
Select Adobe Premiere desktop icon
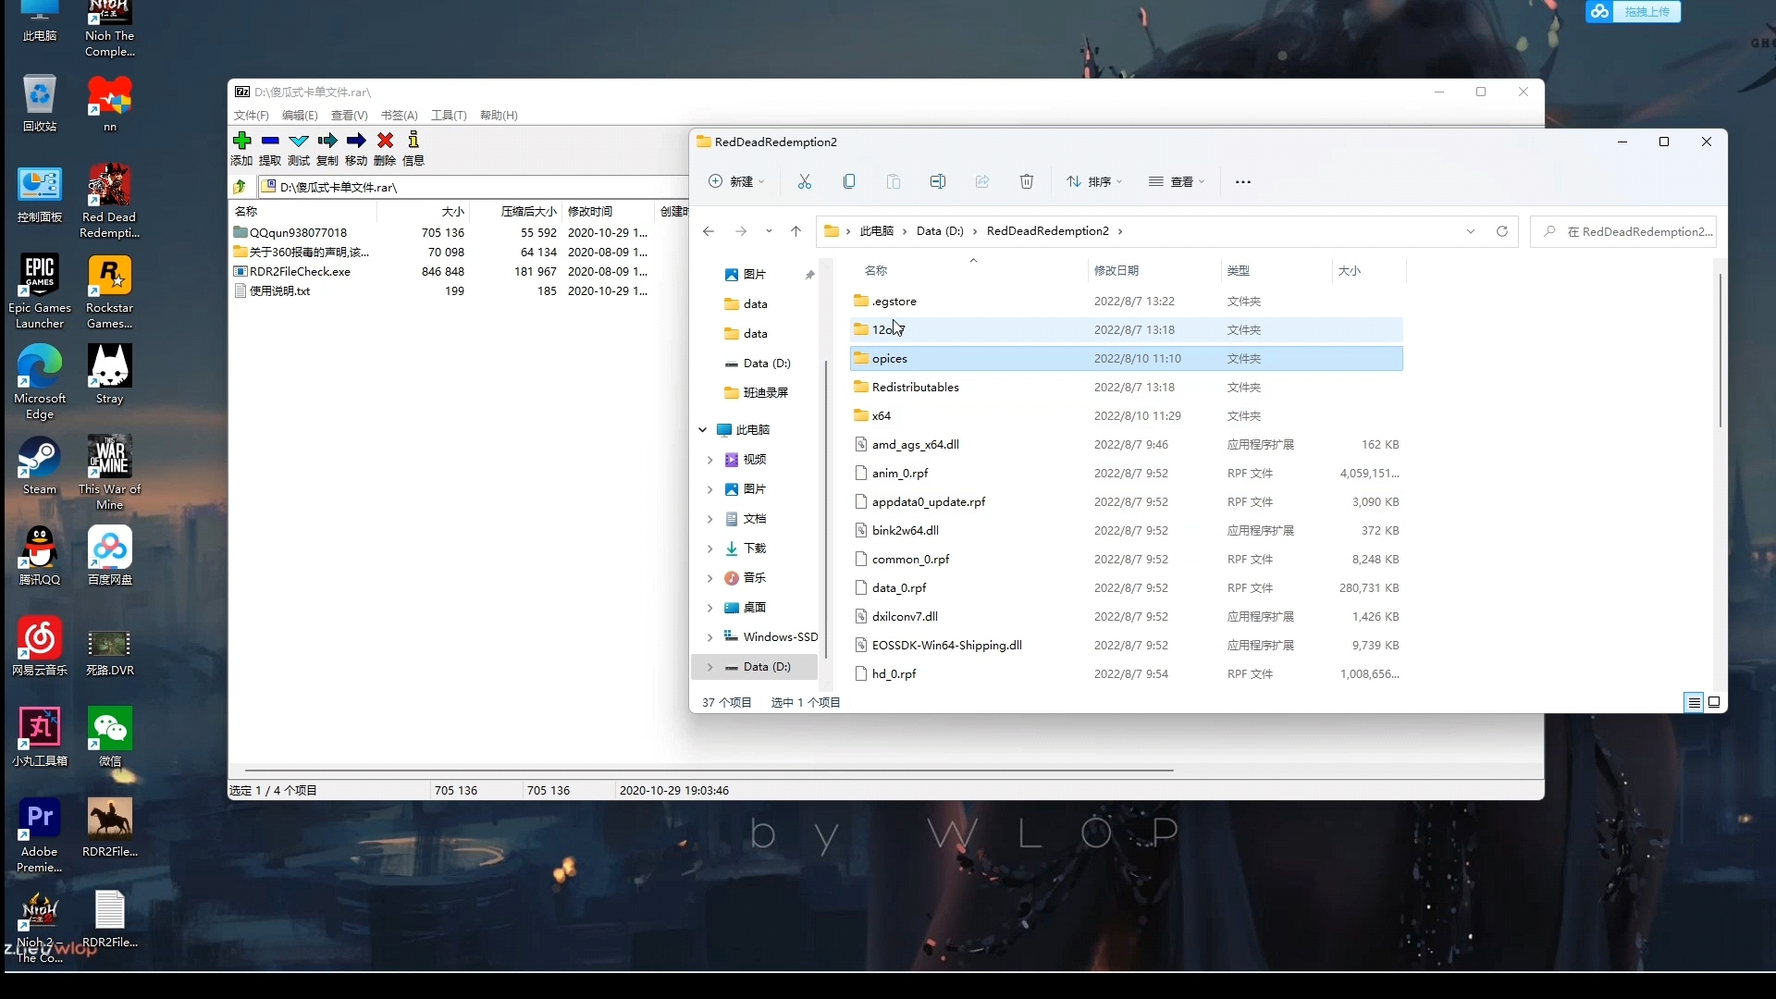click(40, 835)
